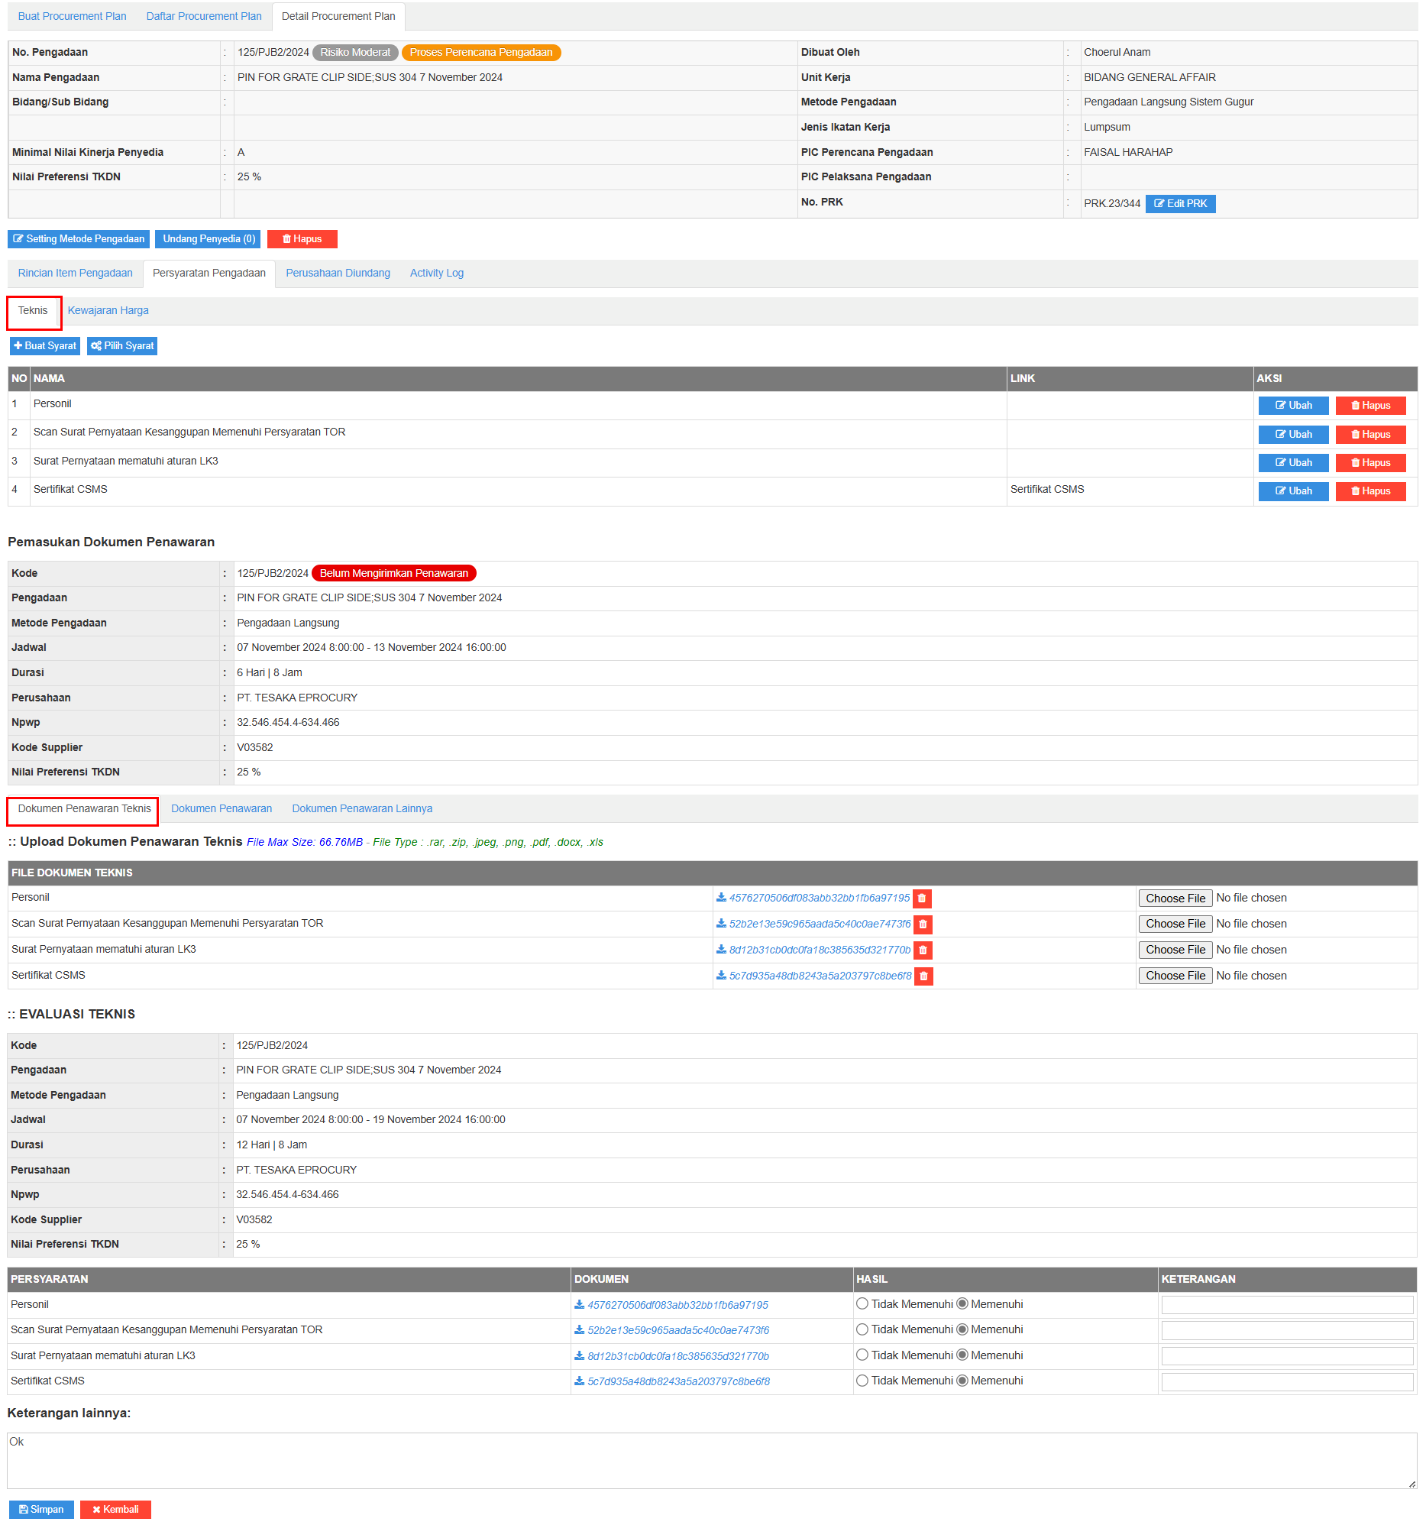Click Keterangan field for Personil row
Viewport: 1426px width, 1525px height.
[1285, 1305]
